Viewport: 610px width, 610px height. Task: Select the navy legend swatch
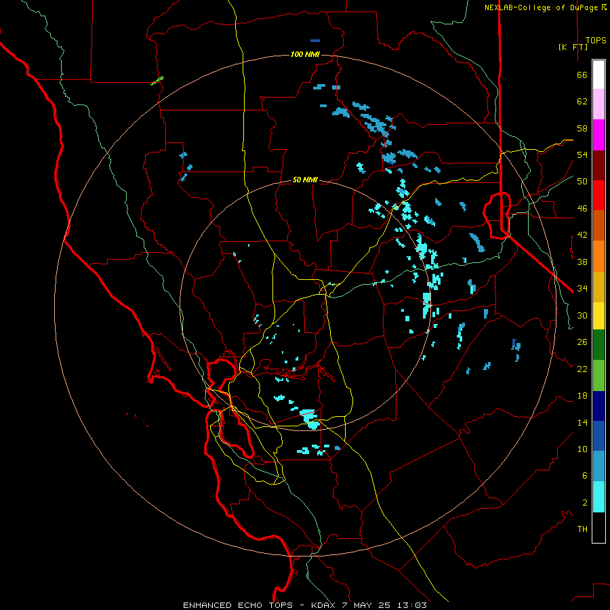[x=598, y=406]
